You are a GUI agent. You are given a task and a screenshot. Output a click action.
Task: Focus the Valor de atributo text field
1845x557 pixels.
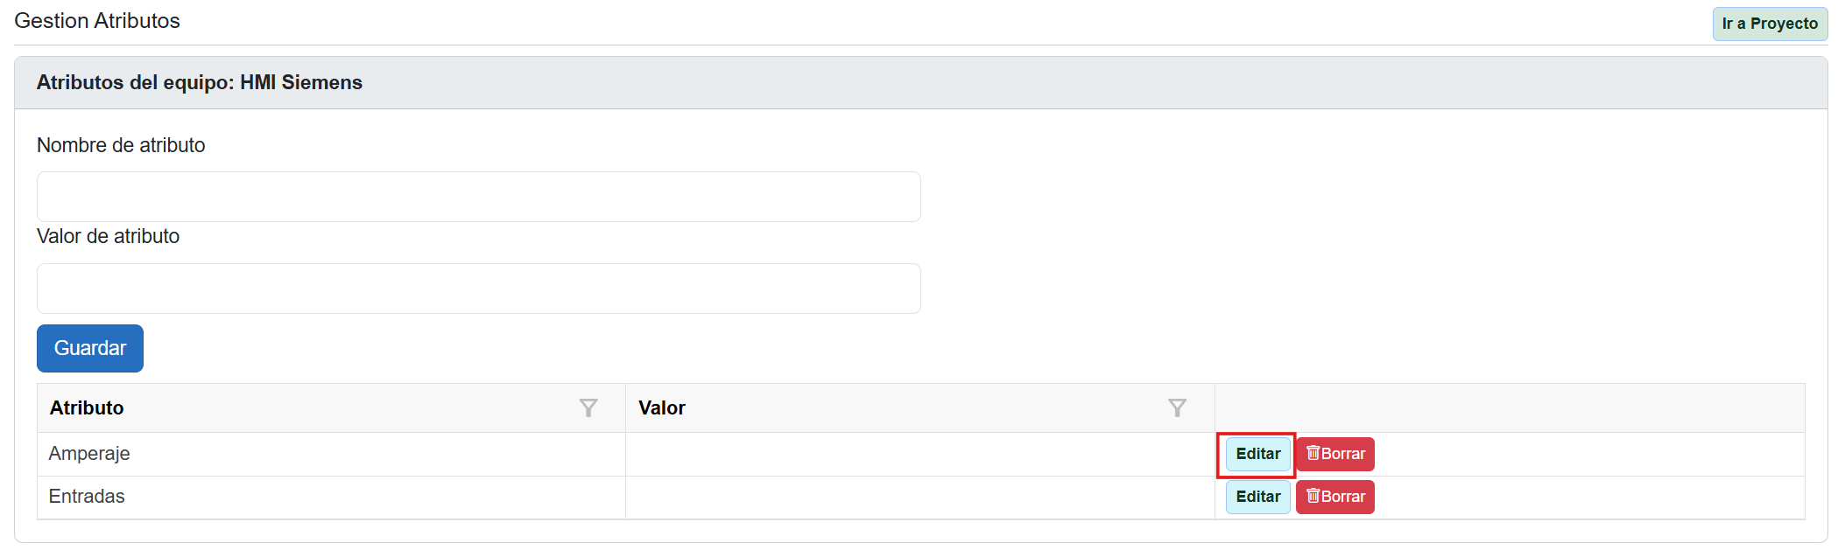pos(478,289)
